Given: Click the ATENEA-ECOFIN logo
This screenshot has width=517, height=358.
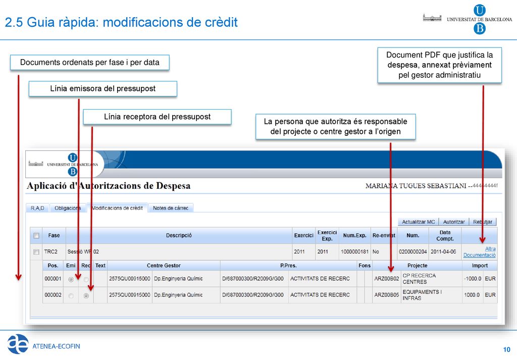Looking at the screenshot, I should [43, 344].
